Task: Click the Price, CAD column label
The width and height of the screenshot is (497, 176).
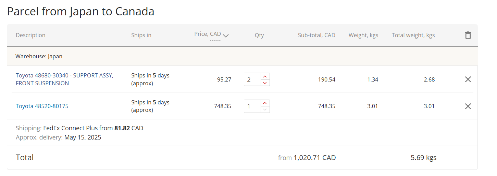Action: (208, 34)
